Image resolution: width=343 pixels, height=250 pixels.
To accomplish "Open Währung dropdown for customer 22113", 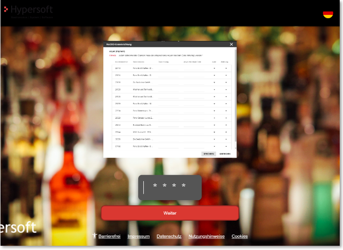I will coord(226,68).
